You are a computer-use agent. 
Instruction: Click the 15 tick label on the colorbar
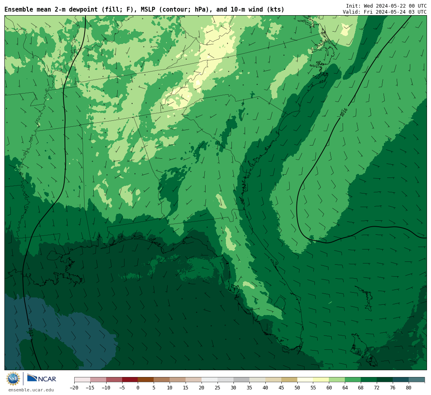tap(186, 387)
